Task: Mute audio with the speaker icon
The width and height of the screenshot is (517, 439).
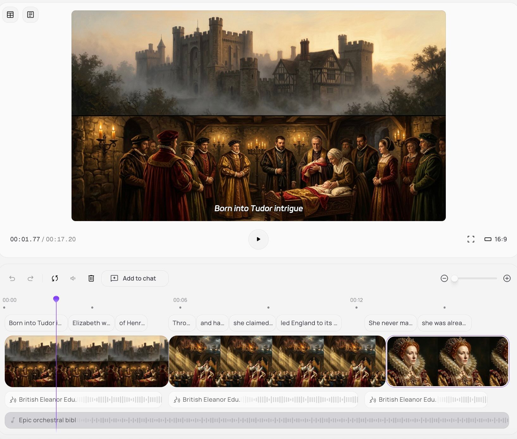Action: coord(73,278)
